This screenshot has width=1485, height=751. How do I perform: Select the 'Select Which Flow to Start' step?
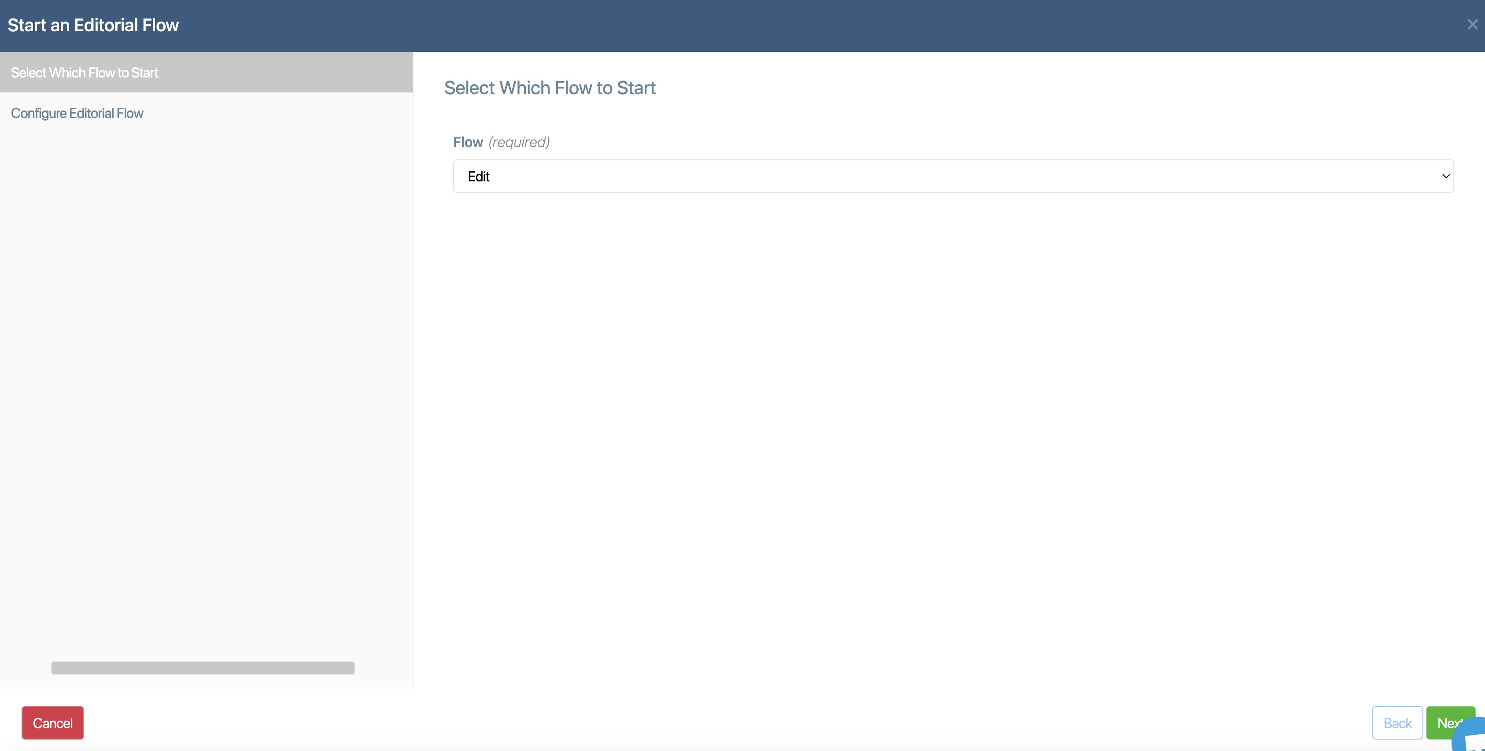click(207, 72)
